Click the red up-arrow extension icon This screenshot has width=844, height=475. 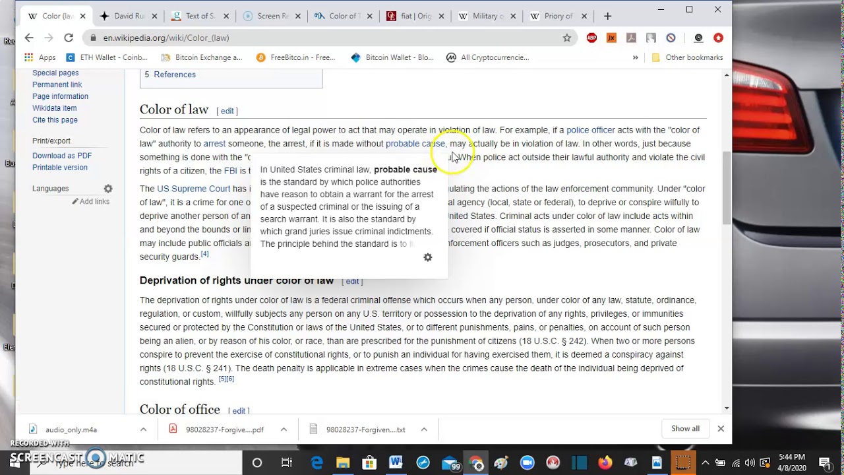click(x=718, y=38)
